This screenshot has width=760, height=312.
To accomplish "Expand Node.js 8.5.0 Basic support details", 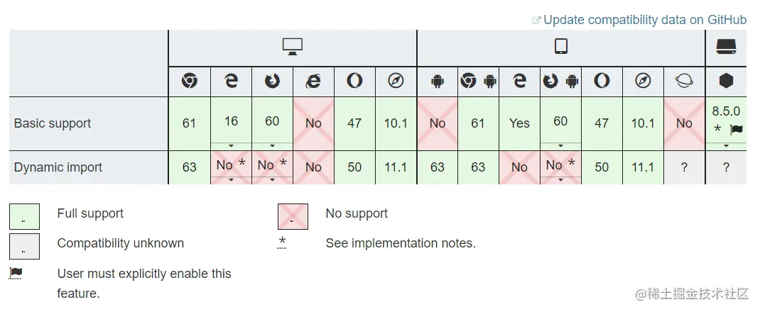I will coord(726,145).
